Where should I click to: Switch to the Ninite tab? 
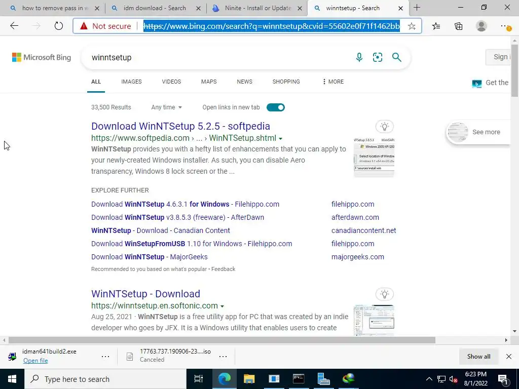[x=257, y=8]
